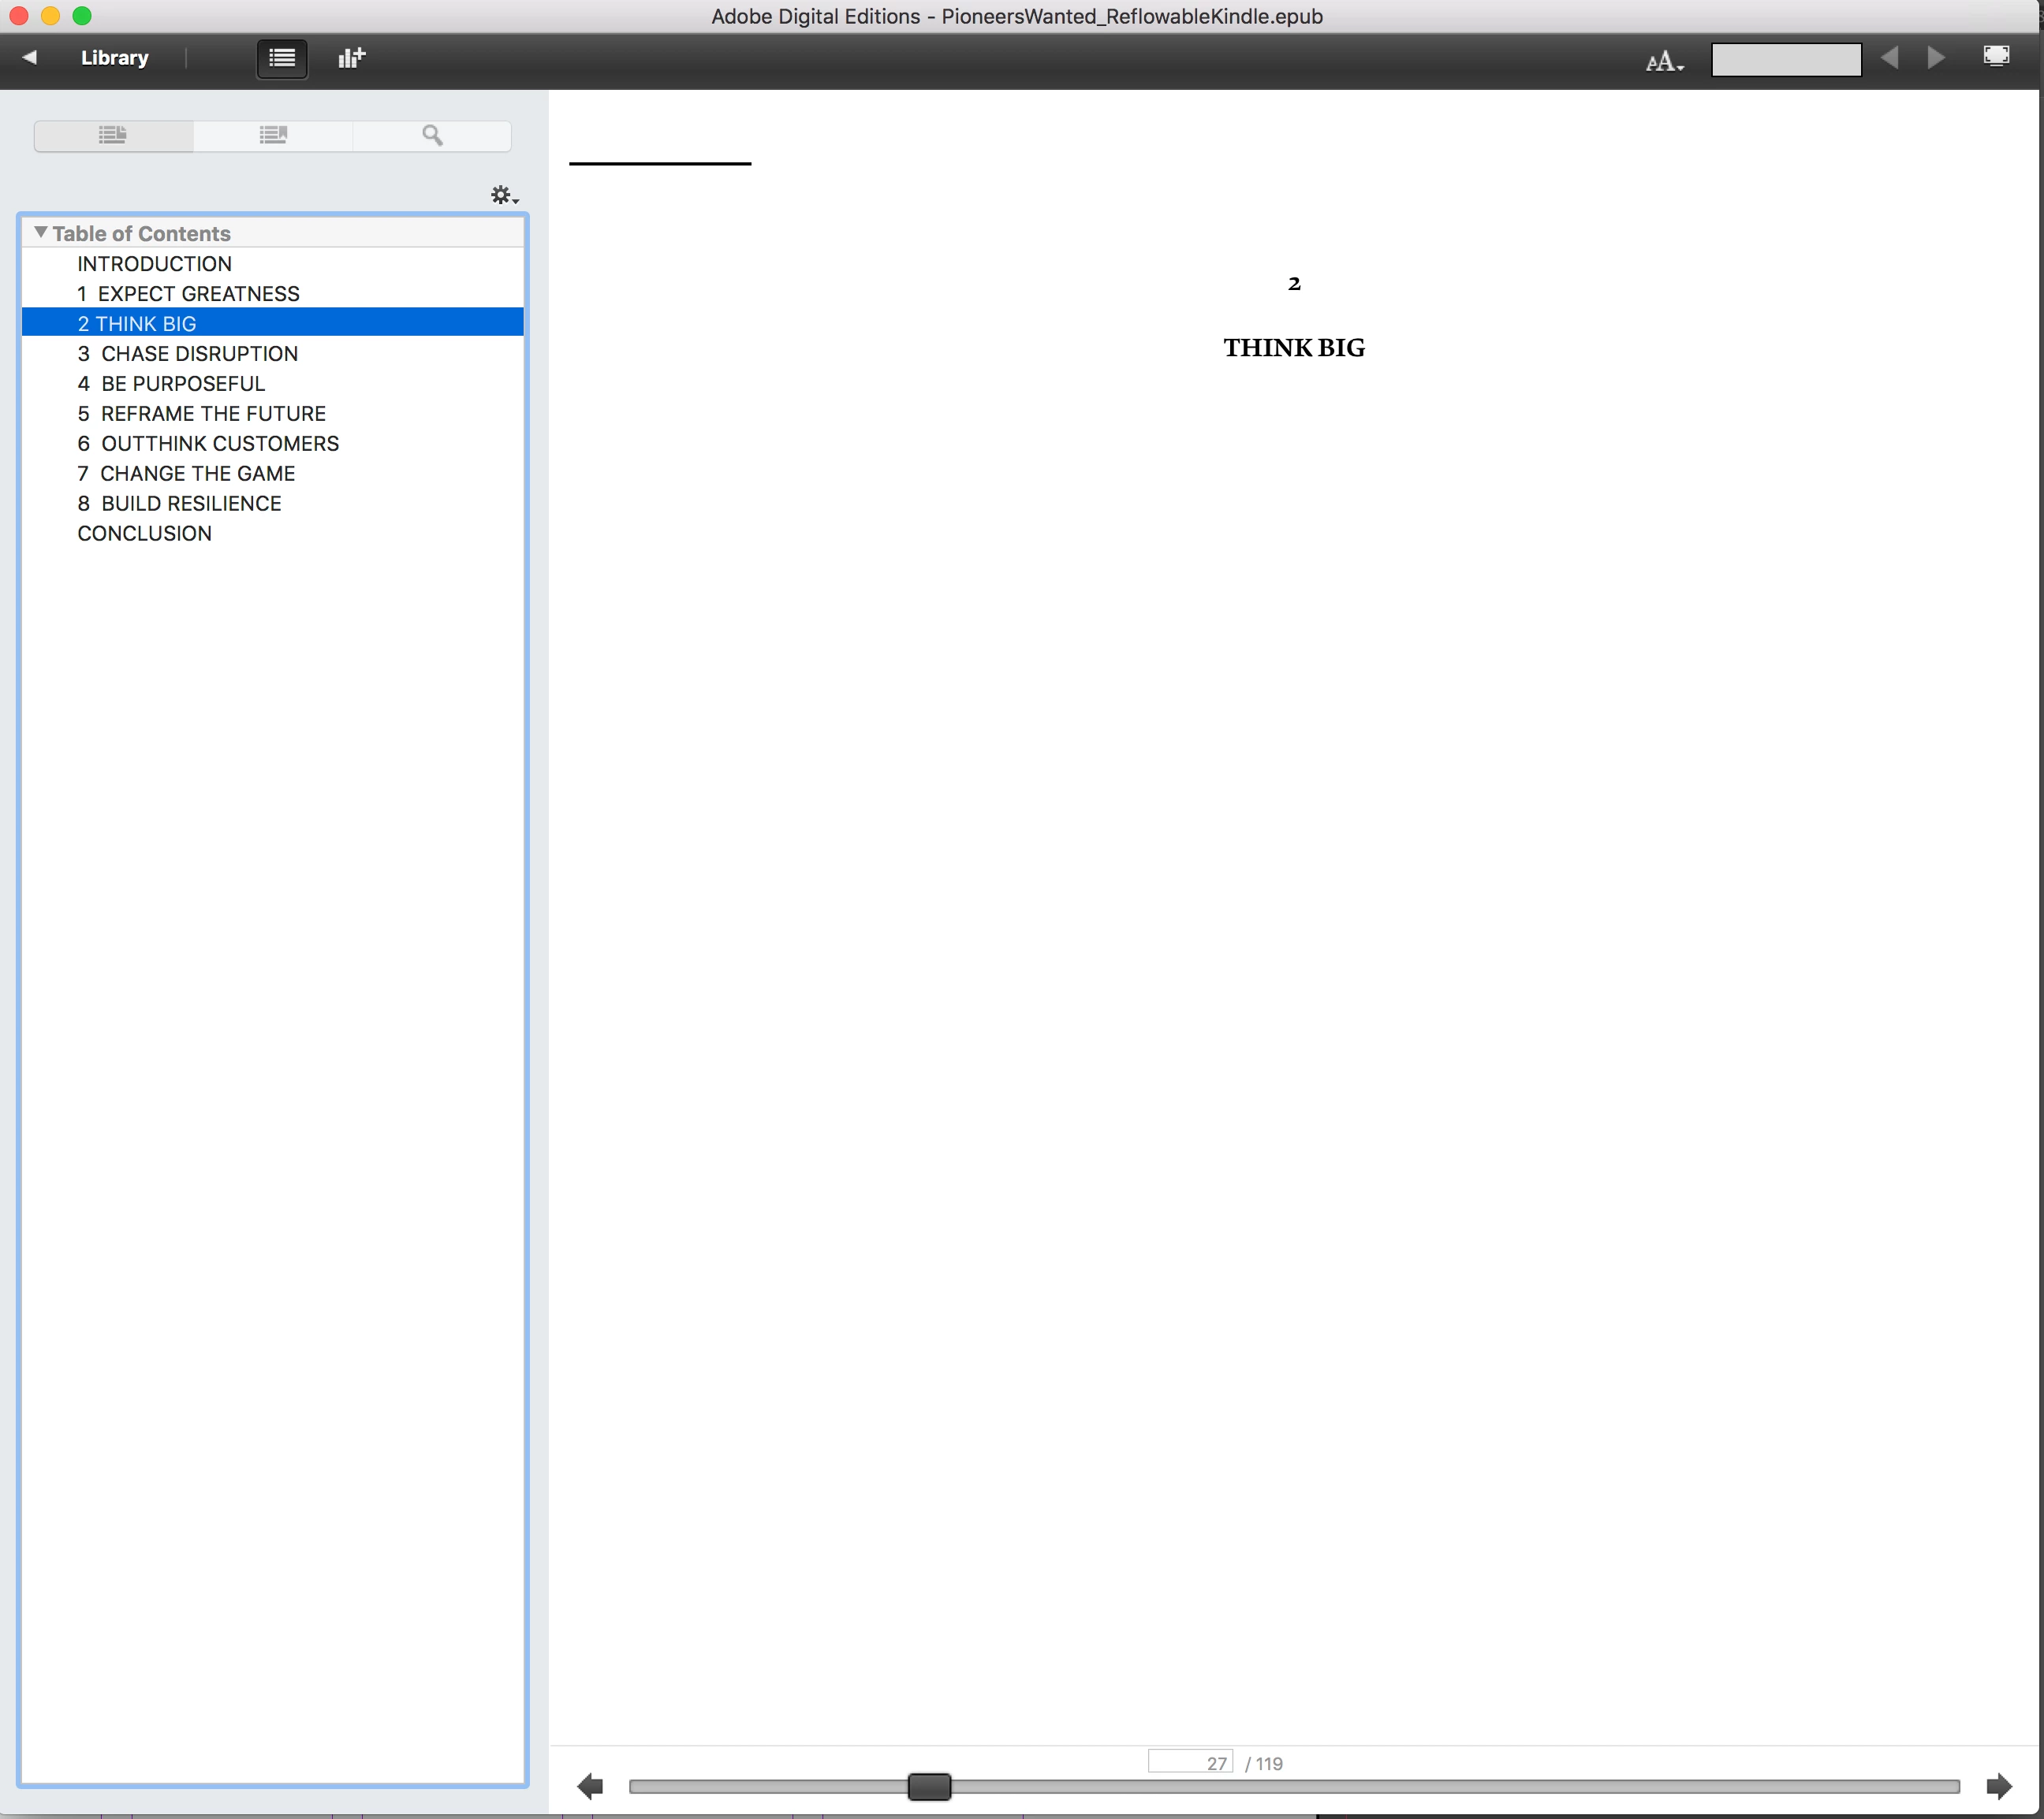This screenshot has width=2044, height=1819.
Task: Click the toolbar search input field
Action: pyautogui.click(x=1786, y=60)
